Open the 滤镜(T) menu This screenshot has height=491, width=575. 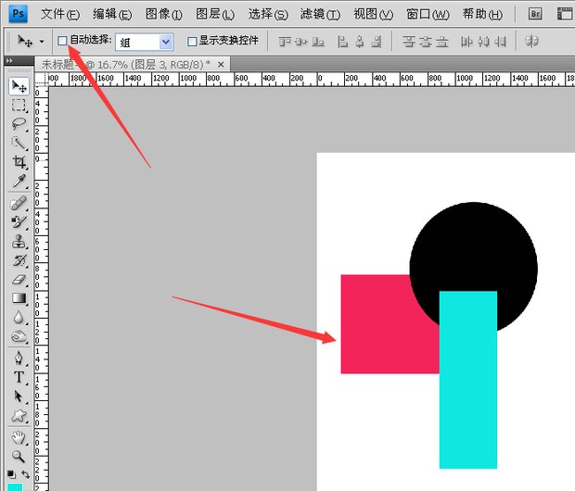(x=320, y=14)
